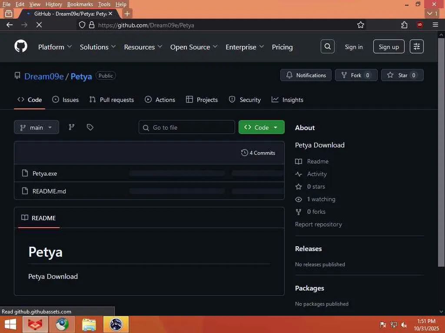Open the 4 Commits link
Viewport: 445px width, 333px height.
[x=258, y=153]
